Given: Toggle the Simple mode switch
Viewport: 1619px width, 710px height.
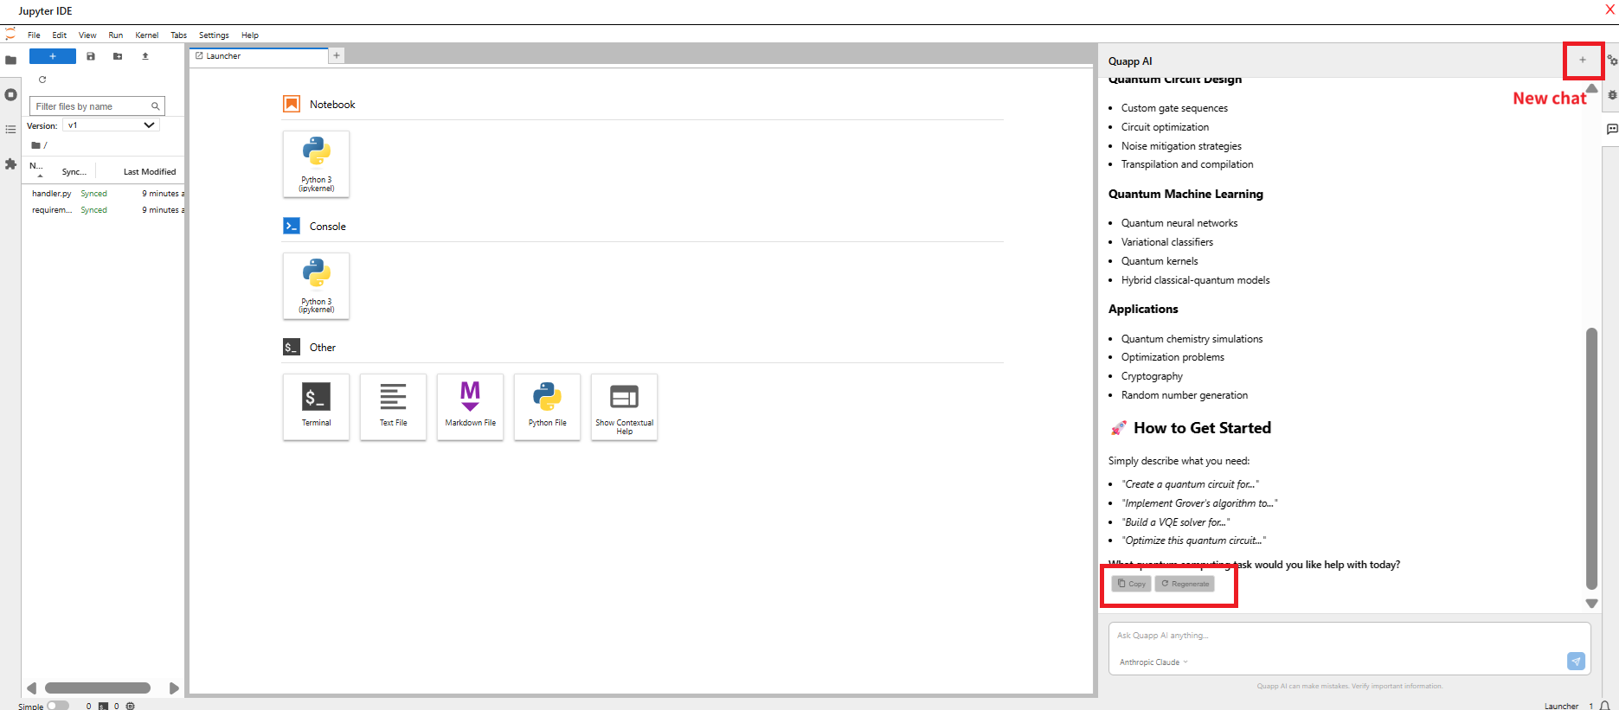Looking at the screenshot, I should (57, 706).
